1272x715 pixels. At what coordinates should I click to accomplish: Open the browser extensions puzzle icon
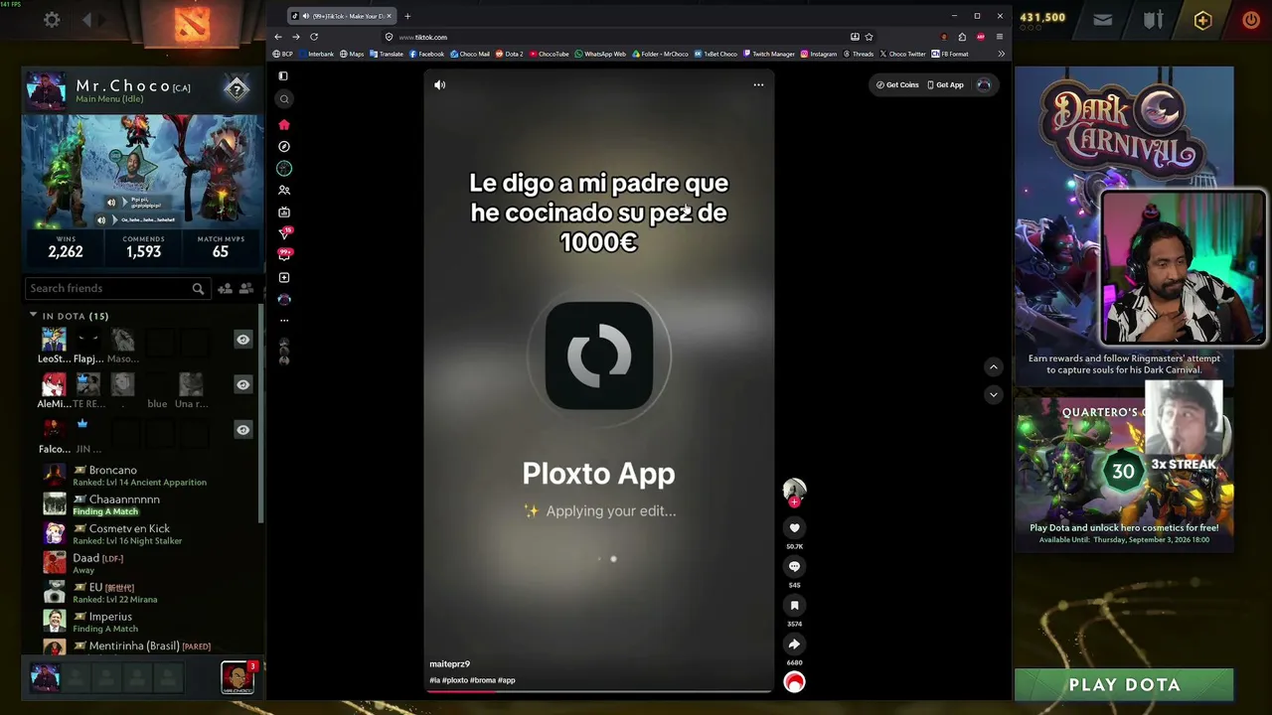pyautogui.click(x=962, y=37)
